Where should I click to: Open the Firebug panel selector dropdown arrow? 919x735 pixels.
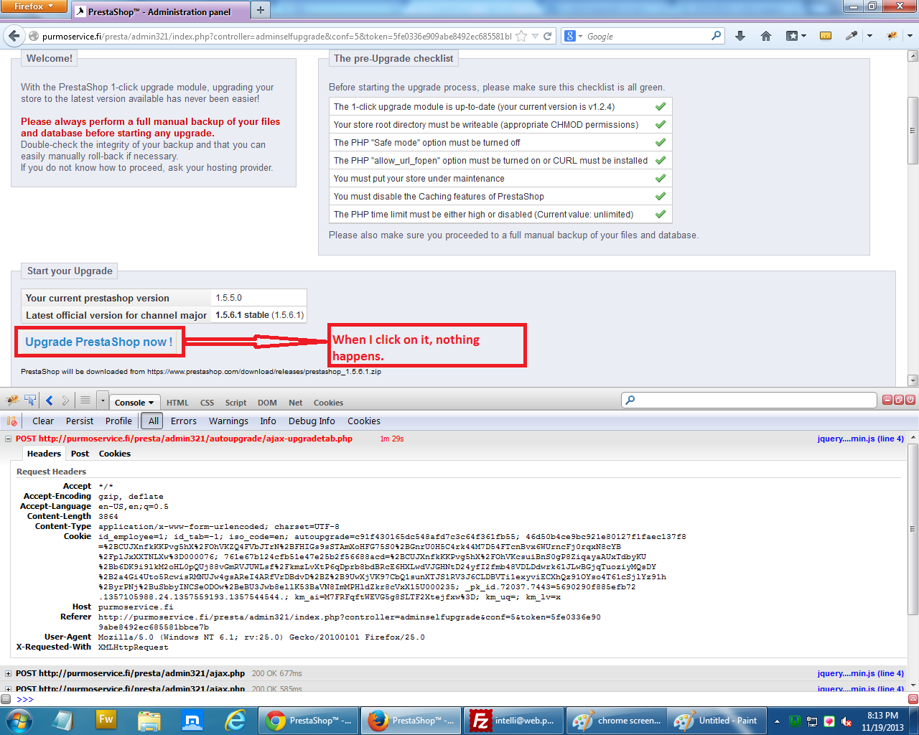[103, 401]
